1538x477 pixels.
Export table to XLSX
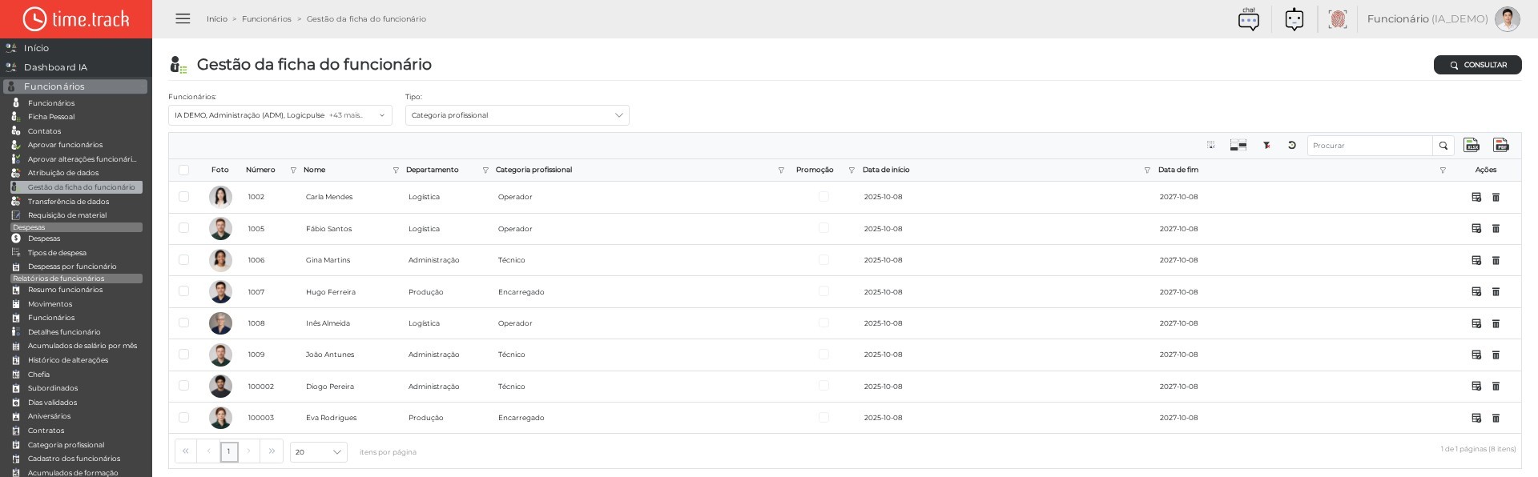1472,145
